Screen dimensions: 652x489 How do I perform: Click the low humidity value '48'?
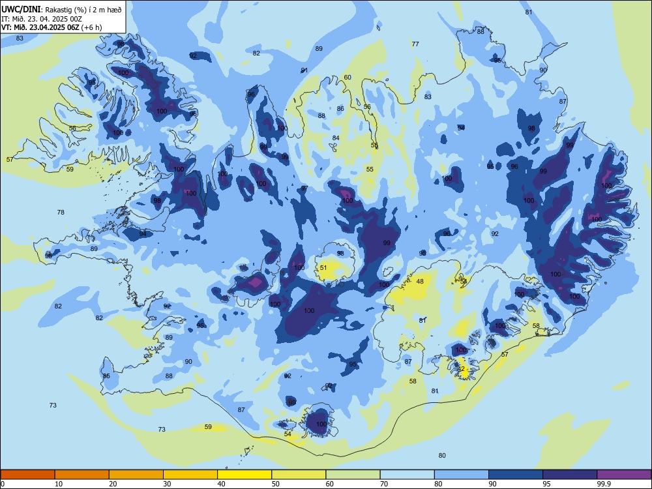click(420, 282)
